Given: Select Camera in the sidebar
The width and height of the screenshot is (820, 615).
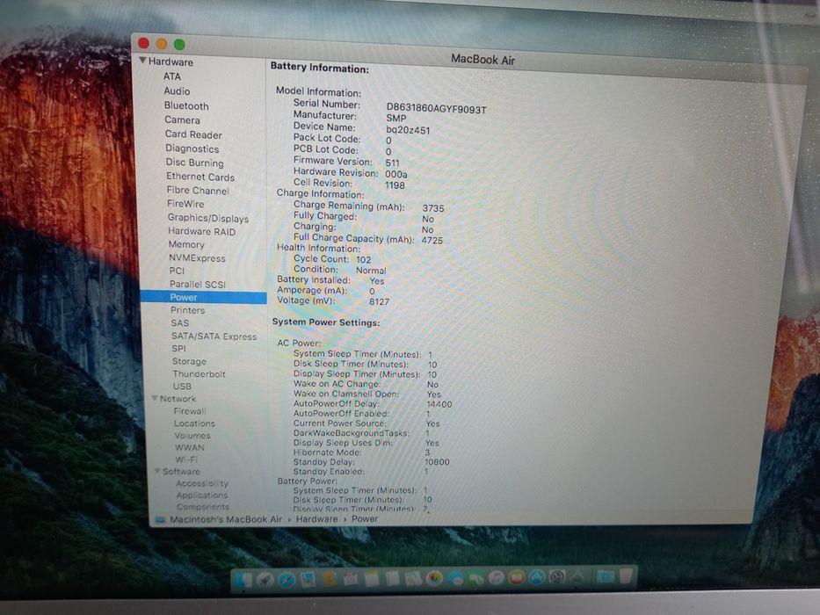Looking at the screenshot, I should tap(182, 119).
